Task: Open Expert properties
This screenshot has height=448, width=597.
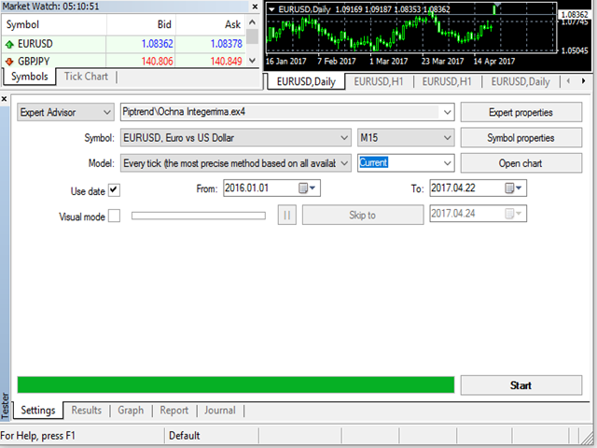Action: point(521,112)
